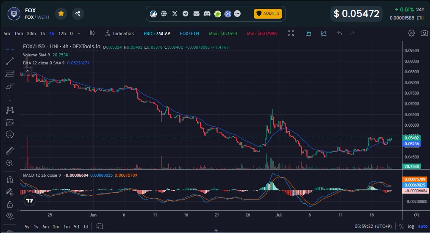Viewport: 430px width, 233px height.
Task: Set date range to 6m
Action: pyautogui.click(x=45, y=227)
